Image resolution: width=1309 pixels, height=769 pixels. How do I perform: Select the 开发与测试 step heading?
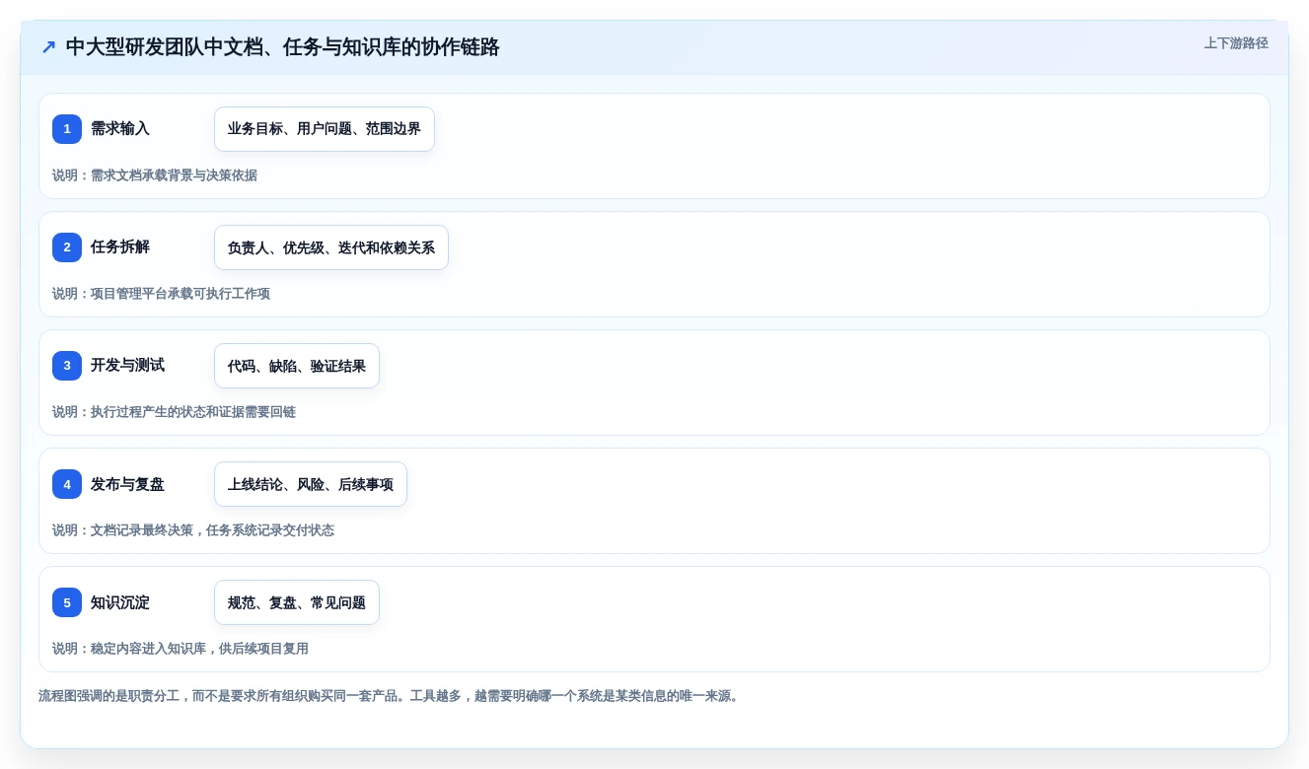click(127, 366)
